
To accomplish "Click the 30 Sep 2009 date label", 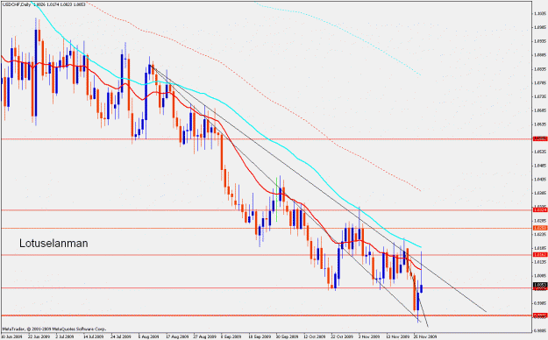I will [287, 336].
